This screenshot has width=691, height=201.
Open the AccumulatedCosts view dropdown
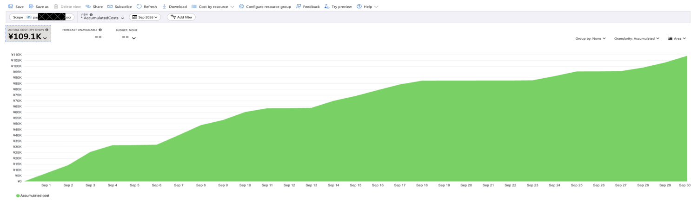(x=102, y=18)
